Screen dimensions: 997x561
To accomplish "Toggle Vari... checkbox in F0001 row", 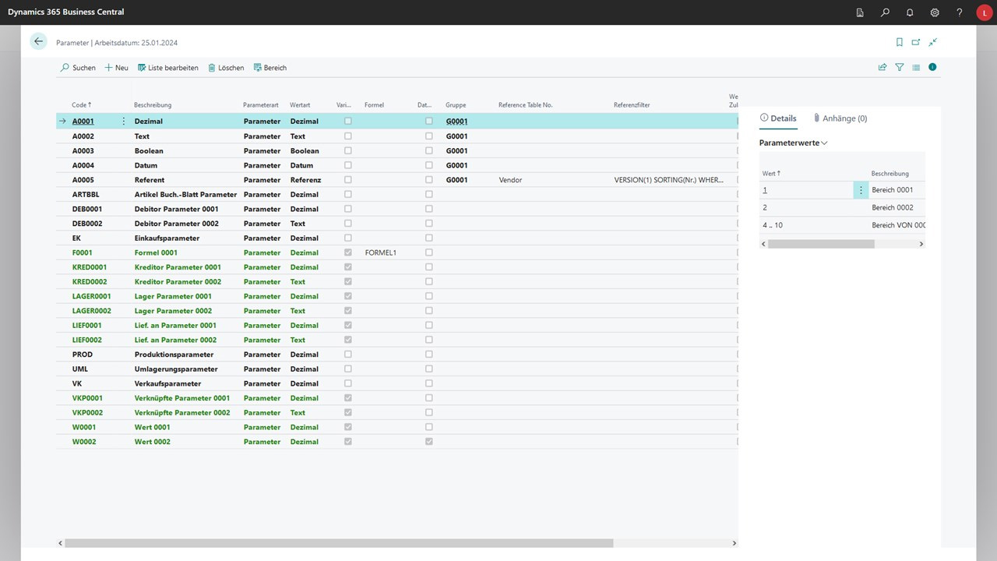I will [x=348, y=252].
